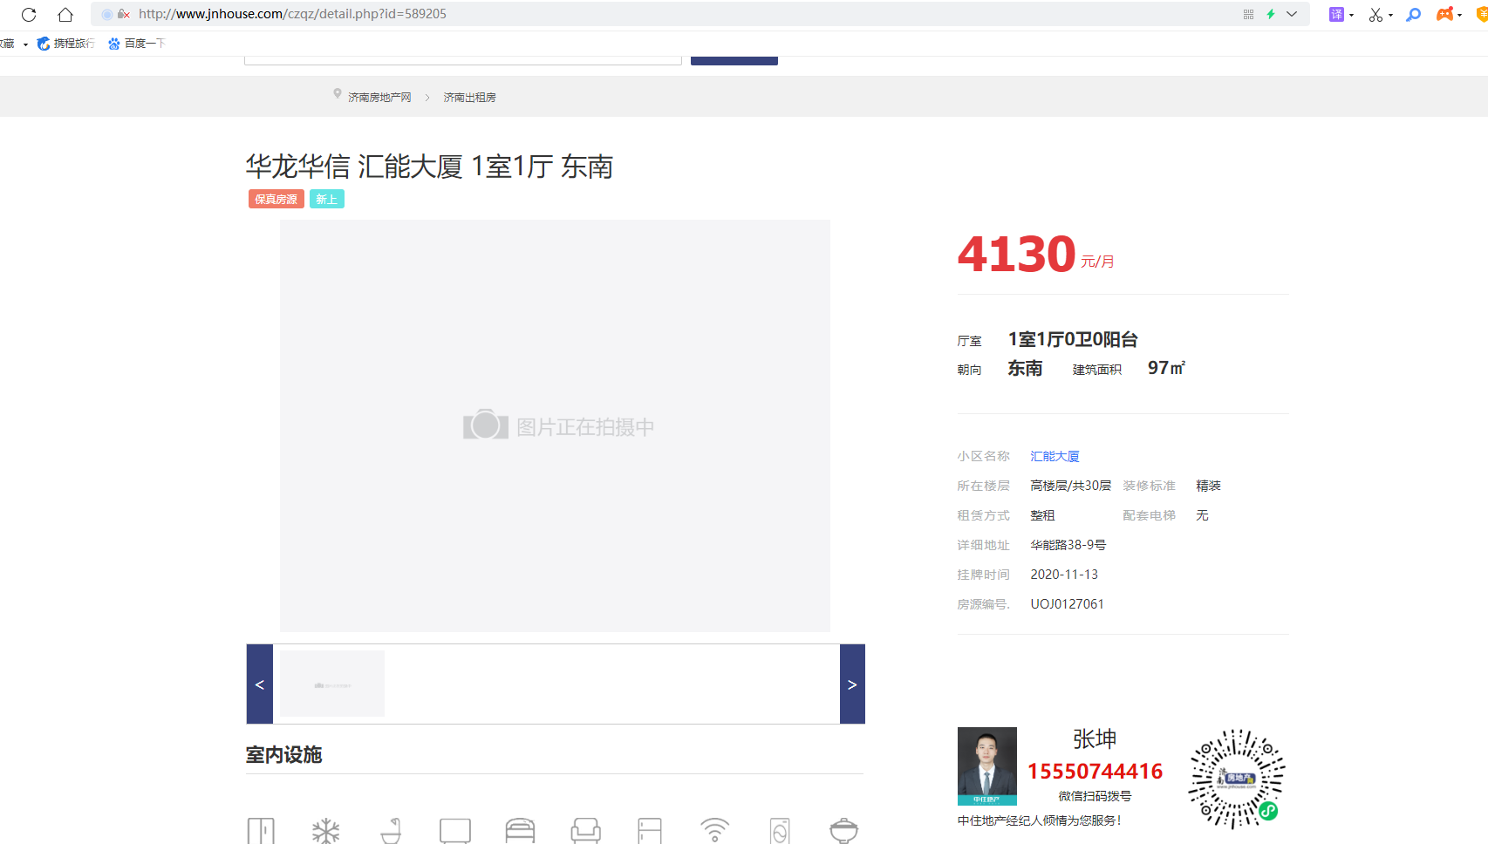Expand dropdown beside the scissors icon
Screen dimensions: 1488x844
1390,15
